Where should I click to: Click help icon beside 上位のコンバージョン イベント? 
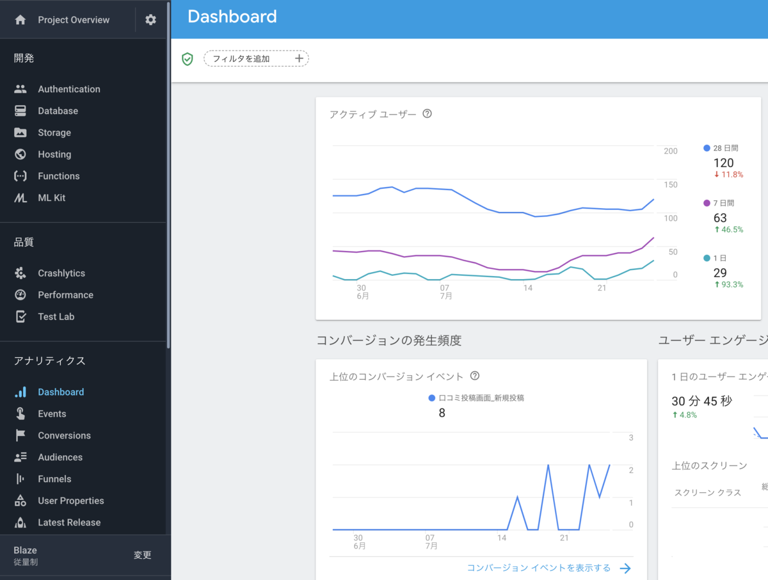pyautogui.click(x=475, y=376)
